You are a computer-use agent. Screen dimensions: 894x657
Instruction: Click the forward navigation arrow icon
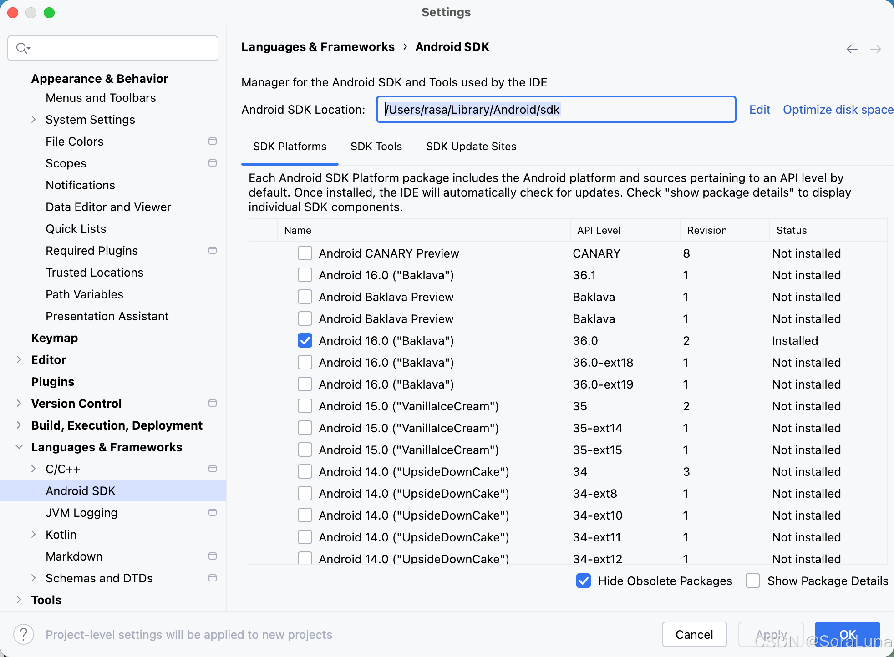[x=875, y=49]
